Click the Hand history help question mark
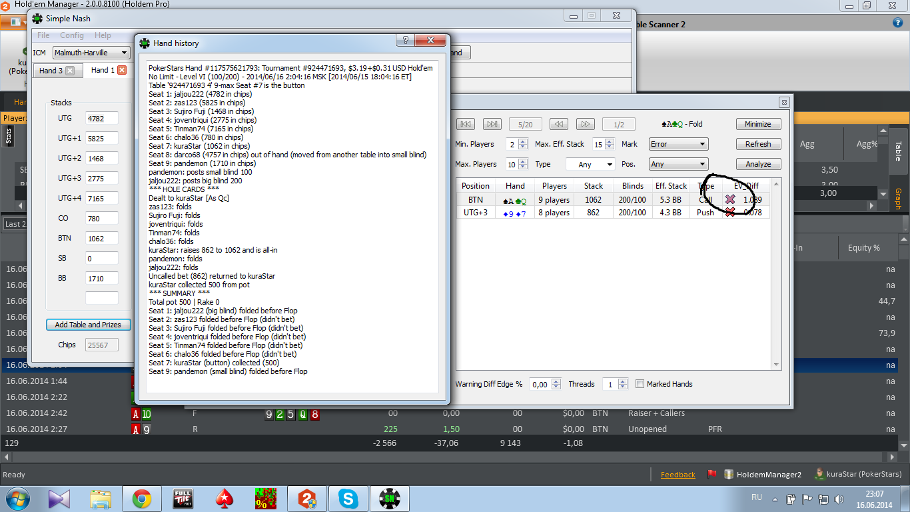910x512 pixels. [x=404, y=41]
